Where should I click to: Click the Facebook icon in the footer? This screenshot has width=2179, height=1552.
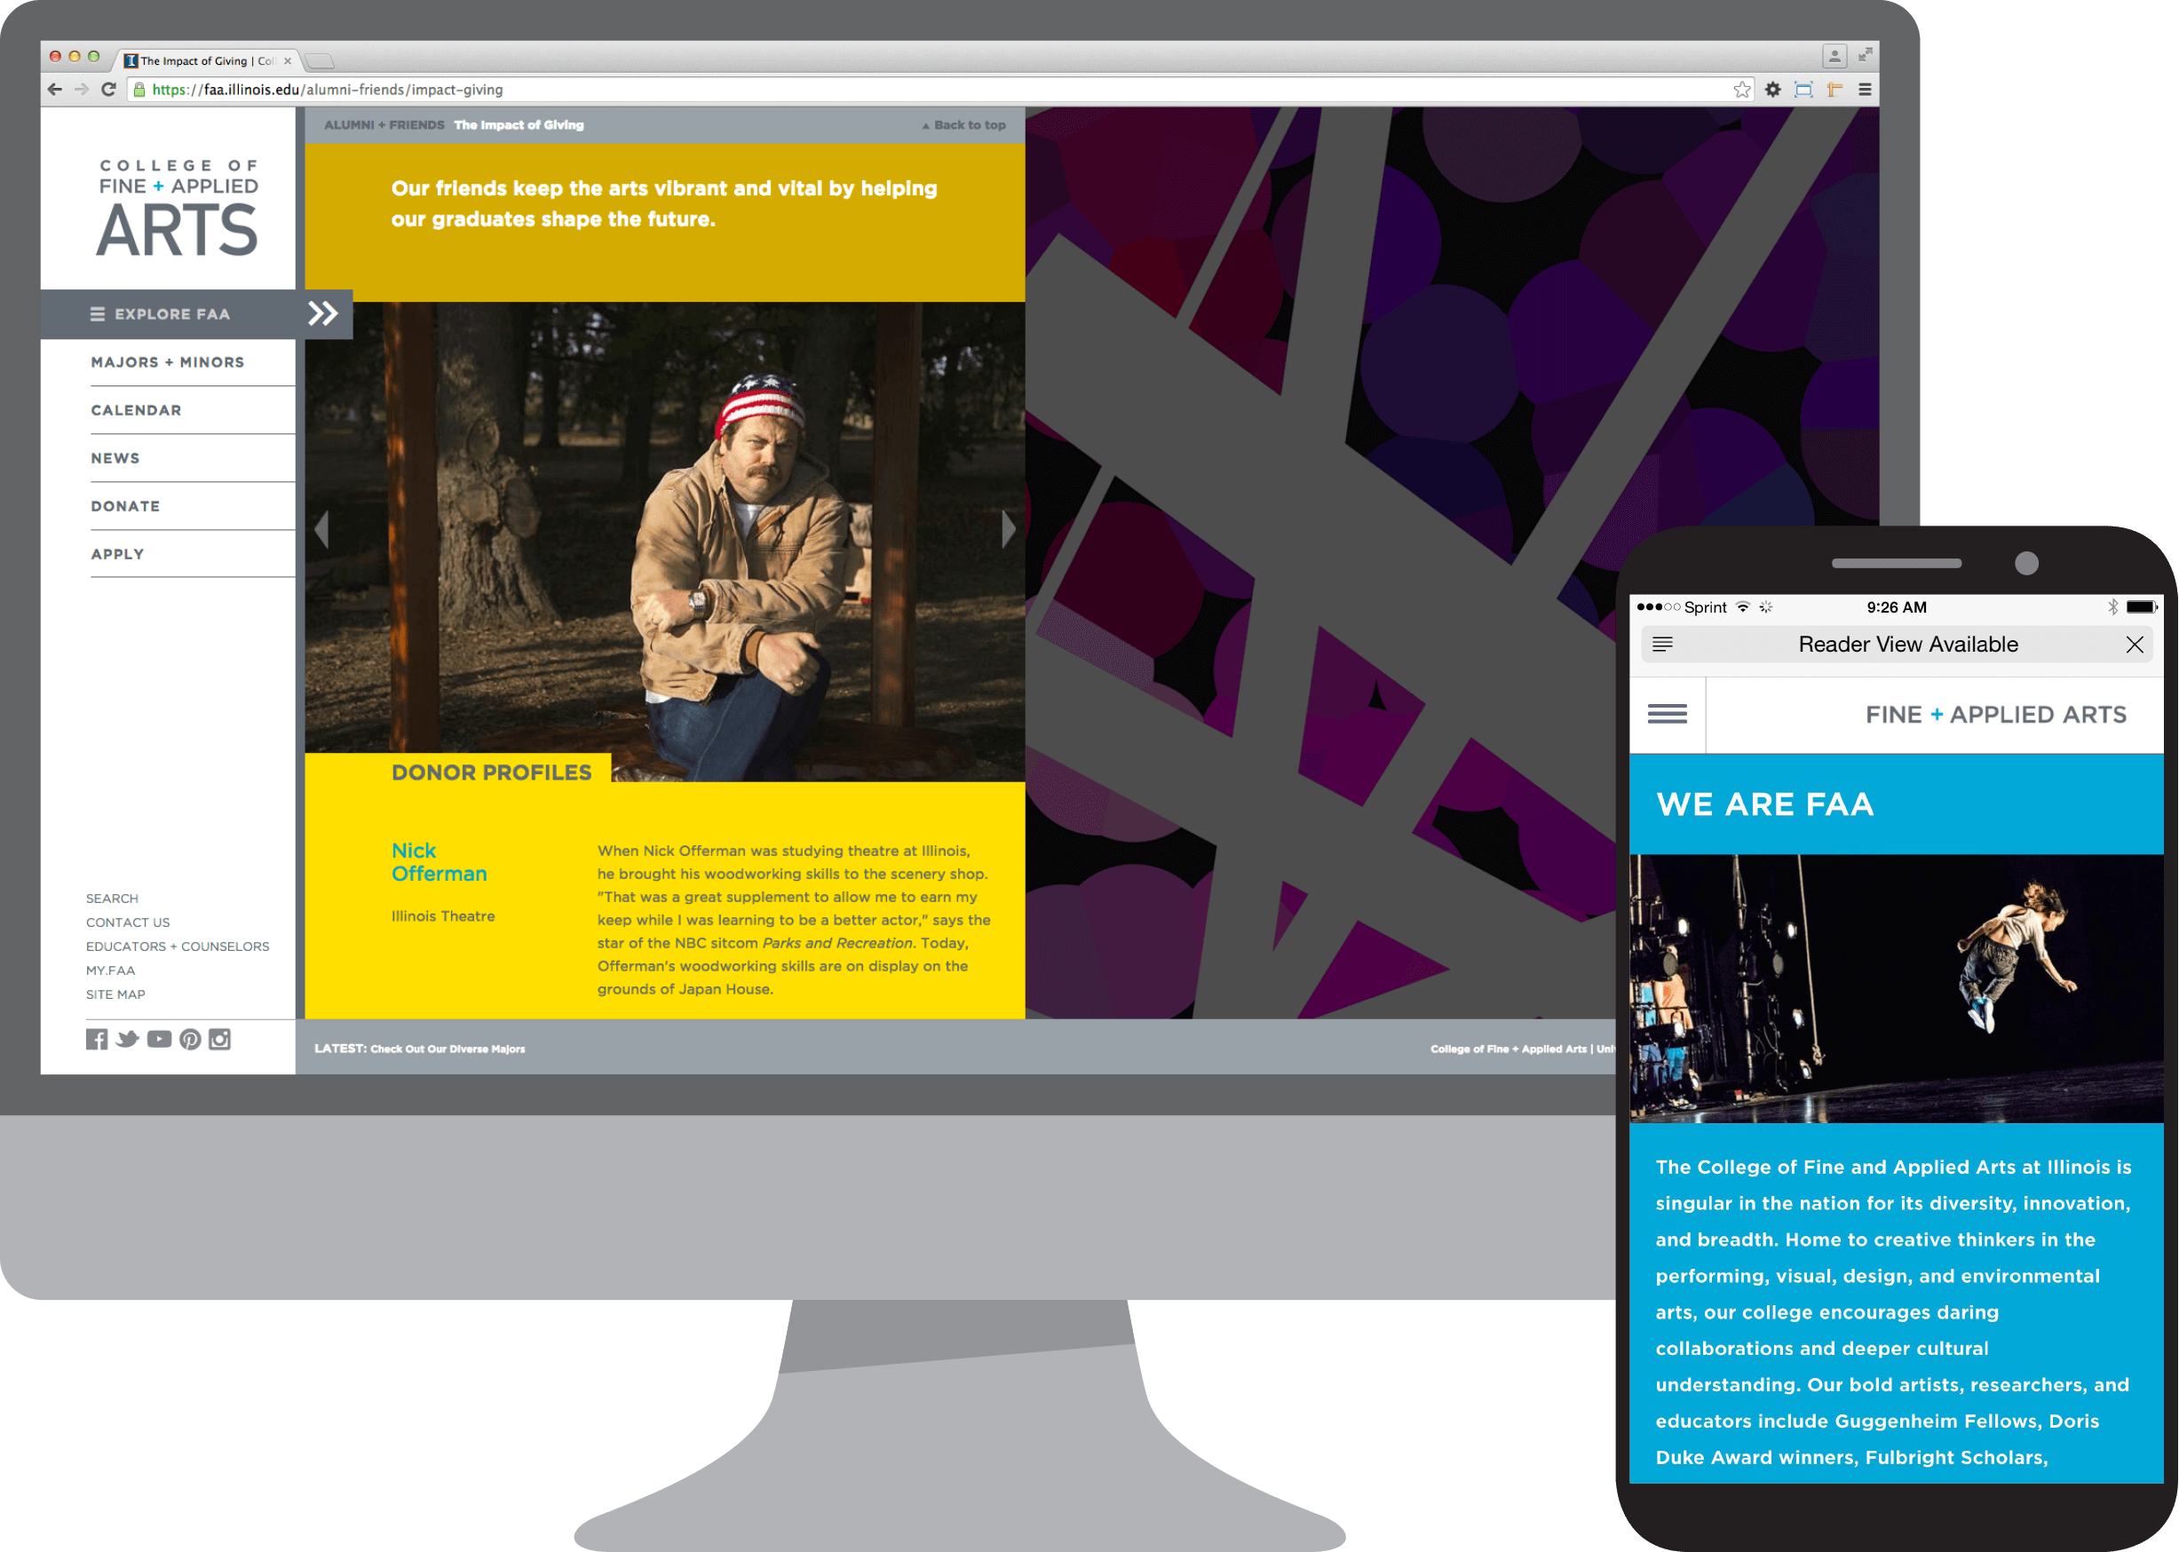[94, 1038]
